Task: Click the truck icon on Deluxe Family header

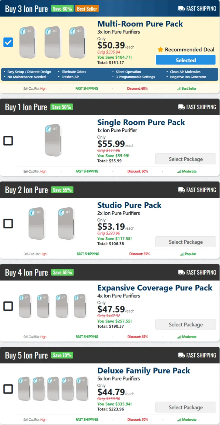Action: click(181, 355)
